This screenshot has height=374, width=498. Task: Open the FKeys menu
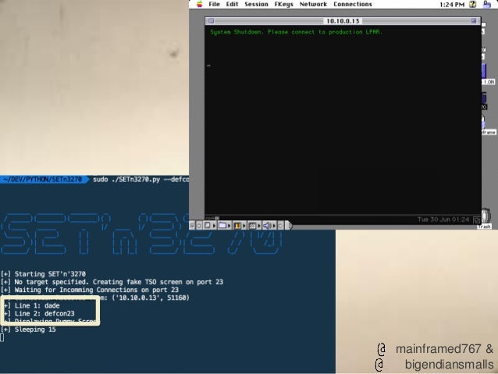coord(283,4)
